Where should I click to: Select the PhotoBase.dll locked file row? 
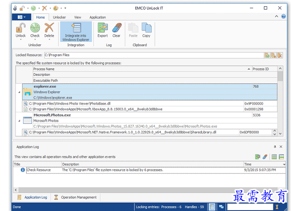tap(150, 103)
